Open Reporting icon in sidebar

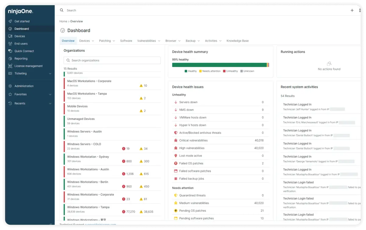(x=10, y=59)
